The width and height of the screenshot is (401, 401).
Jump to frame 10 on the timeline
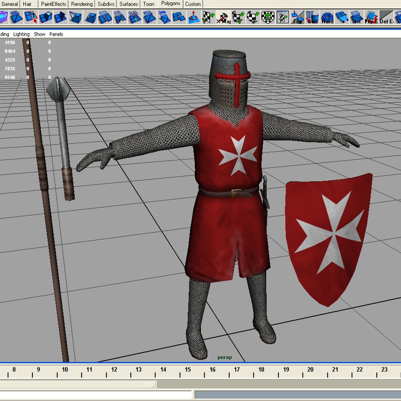pyautogui.click(x=65, y=369)
